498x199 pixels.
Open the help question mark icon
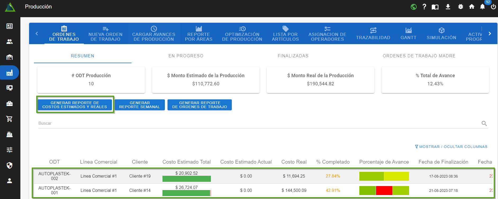coord(424,7)
